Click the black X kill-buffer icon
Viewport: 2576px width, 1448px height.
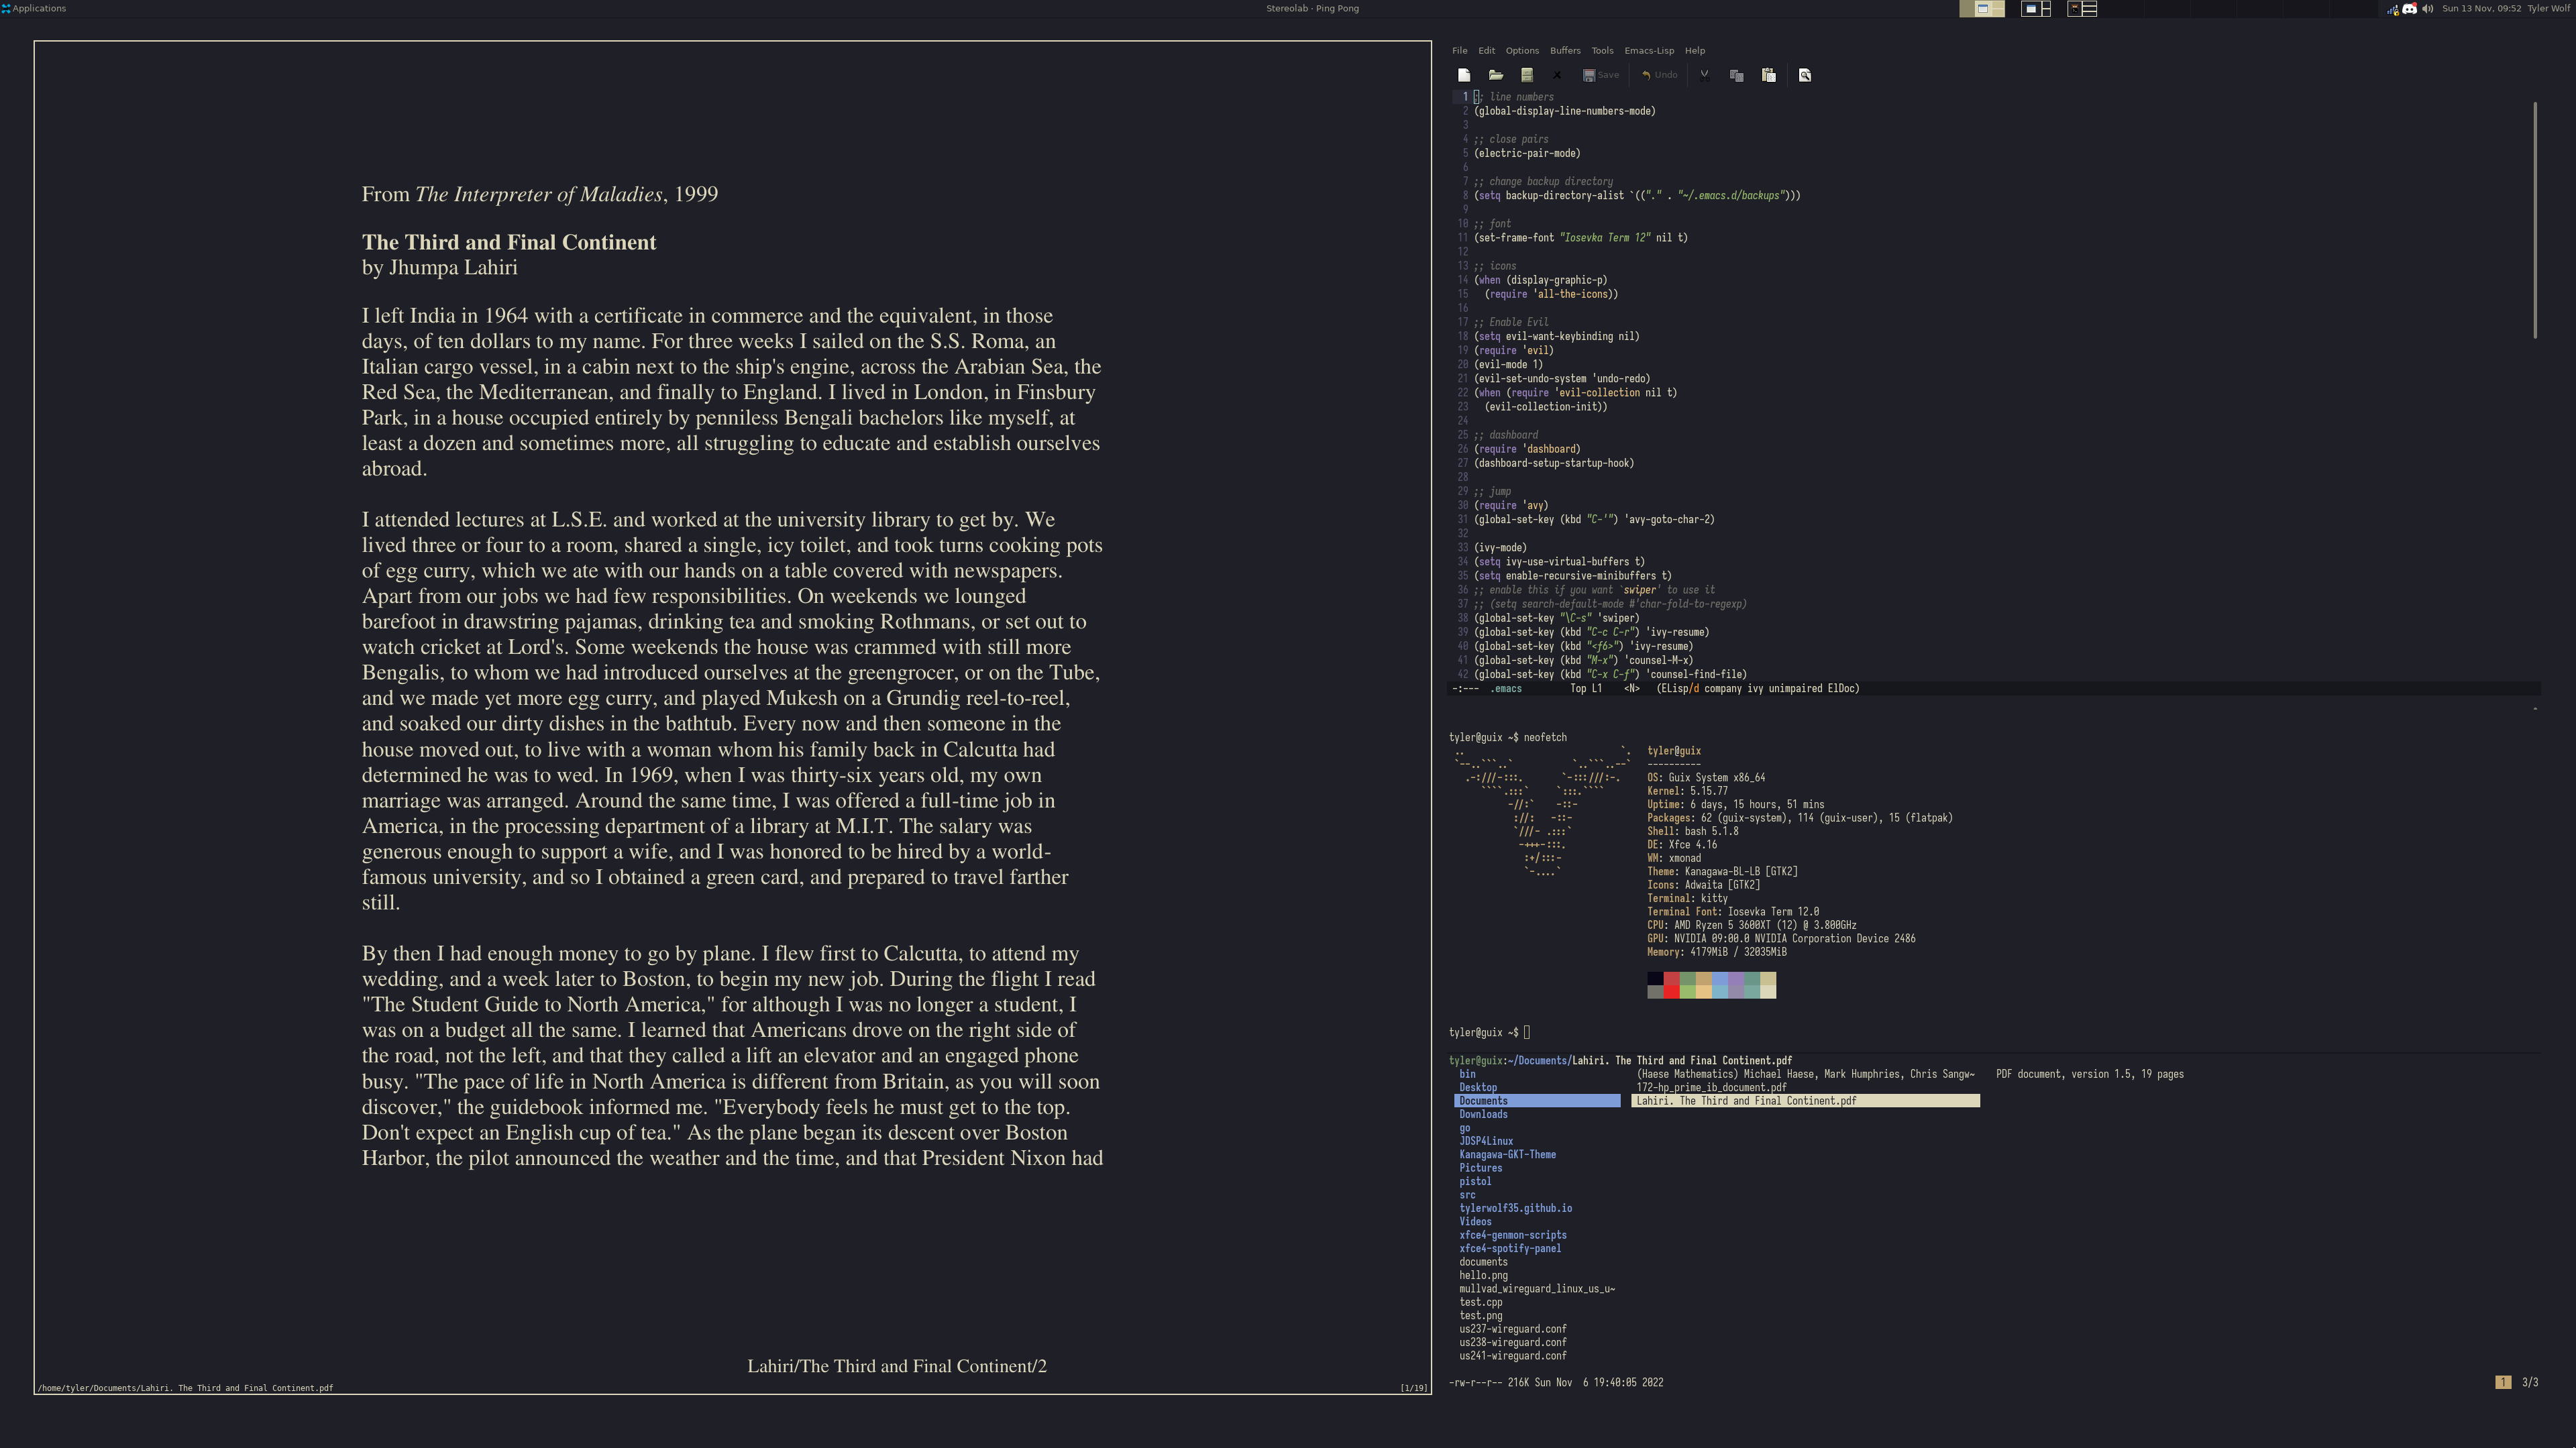click(x=1557, y=75)
